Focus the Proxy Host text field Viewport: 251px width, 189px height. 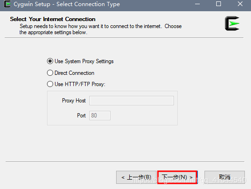[x=132, y=101]
